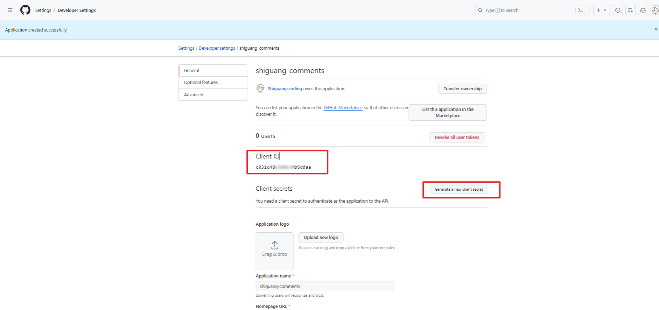Open the Shiguang-coding profile link
This screenshot has height=310, width=659.
coord(285,89)
